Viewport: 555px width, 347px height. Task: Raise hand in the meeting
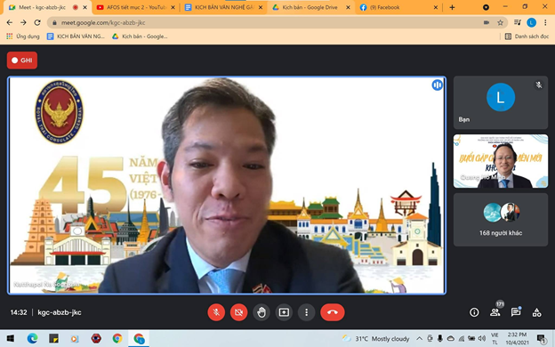(261, 312)
